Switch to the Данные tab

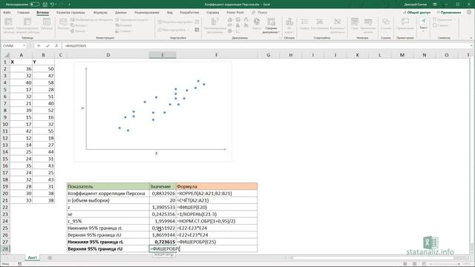tap(120, 13)
